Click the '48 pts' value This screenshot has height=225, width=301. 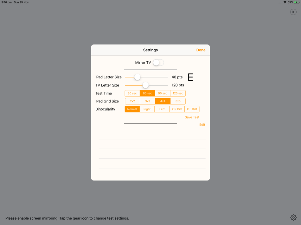[x=177, y=77]
